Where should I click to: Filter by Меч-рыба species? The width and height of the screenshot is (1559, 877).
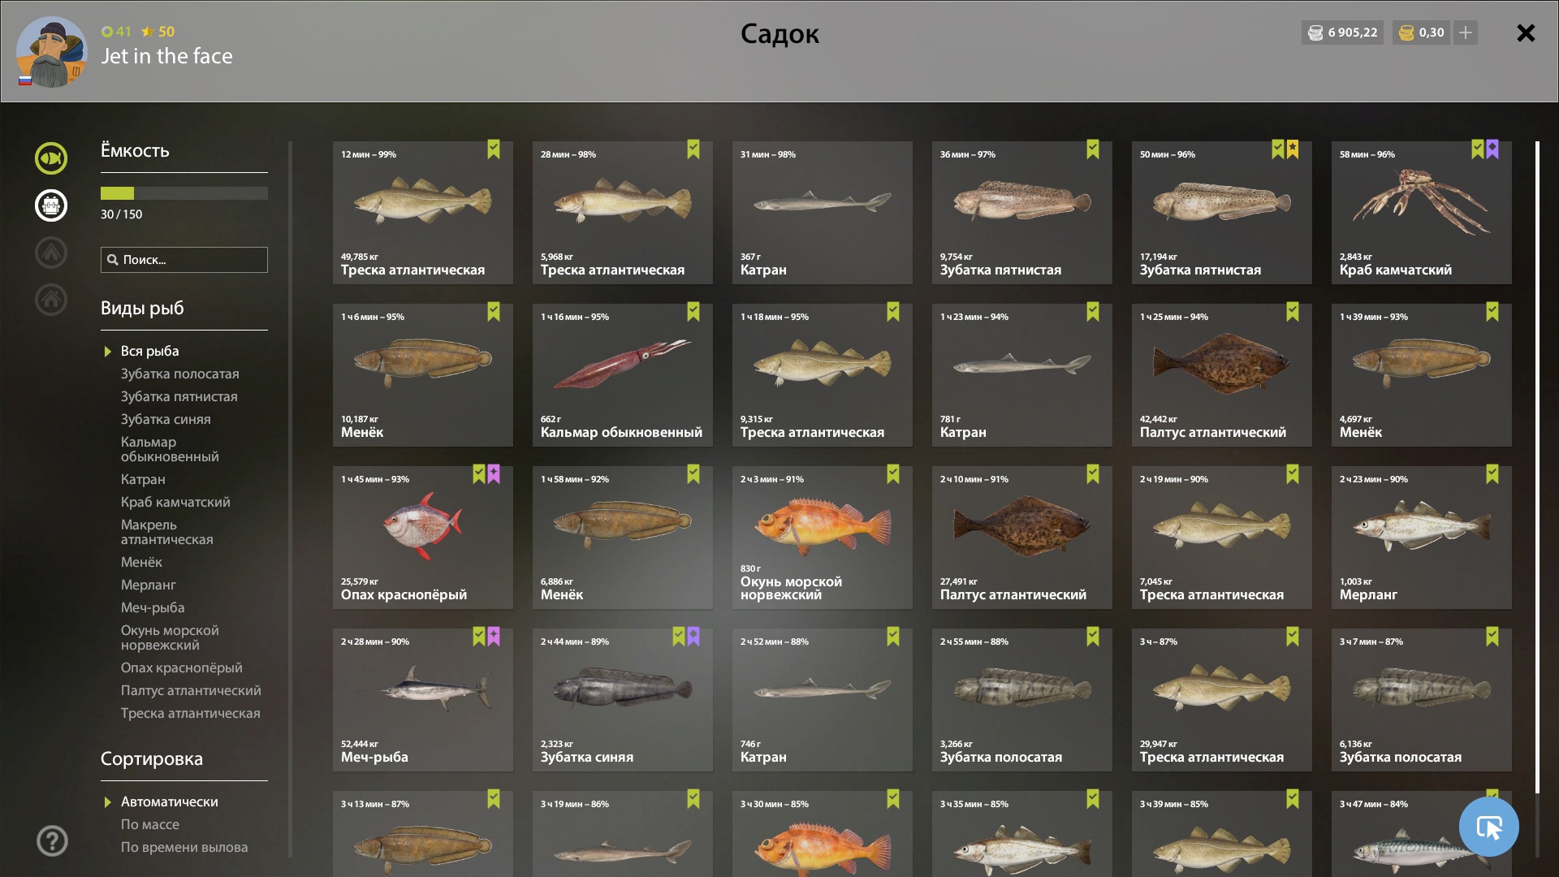[153, 607]
